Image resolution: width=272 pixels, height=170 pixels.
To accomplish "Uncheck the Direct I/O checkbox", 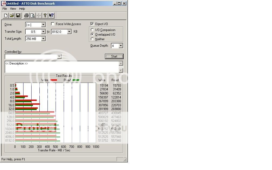I will 92,24.
